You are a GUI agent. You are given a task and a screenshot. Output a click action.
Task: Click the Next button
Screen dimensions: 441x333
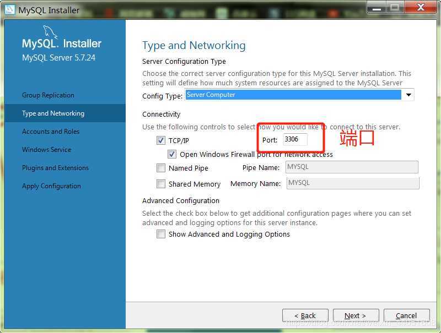356,315
